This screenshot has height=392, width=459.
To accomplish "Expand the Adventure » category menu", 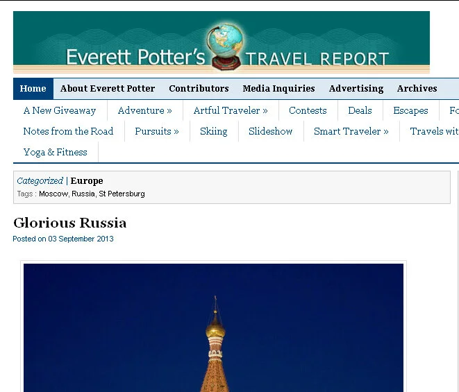I will coord(145,110).
